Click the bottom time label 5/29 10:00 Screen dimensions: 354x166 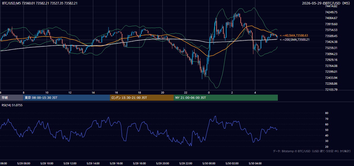[47, 164]
